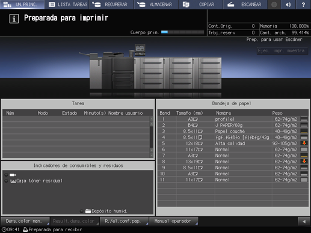The width and height of the screenshot is (311, 233).
Task: Click the red down-arrow icon on tray 8
Action: [x=304, y=162]
